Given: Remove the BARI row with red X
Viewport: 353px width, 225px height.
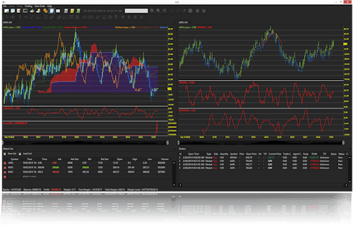Looking at the screenshot, I should 5,172.
